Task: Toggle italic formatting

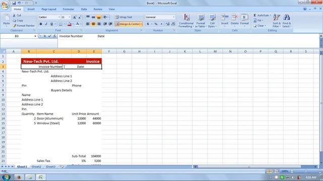Action: pyautogui.click(x=46, y=24)
